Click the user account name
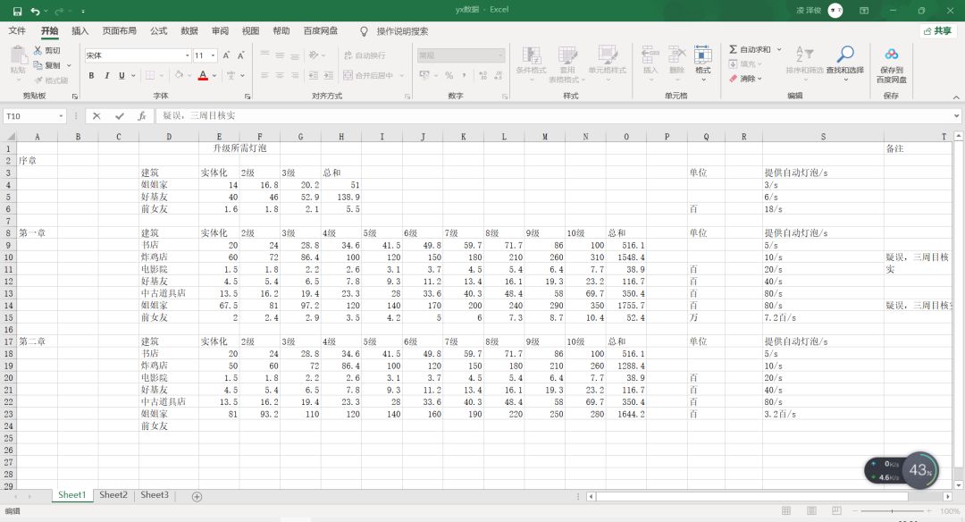The width and height of the screenshot is (965, 522). coord(809,11)
